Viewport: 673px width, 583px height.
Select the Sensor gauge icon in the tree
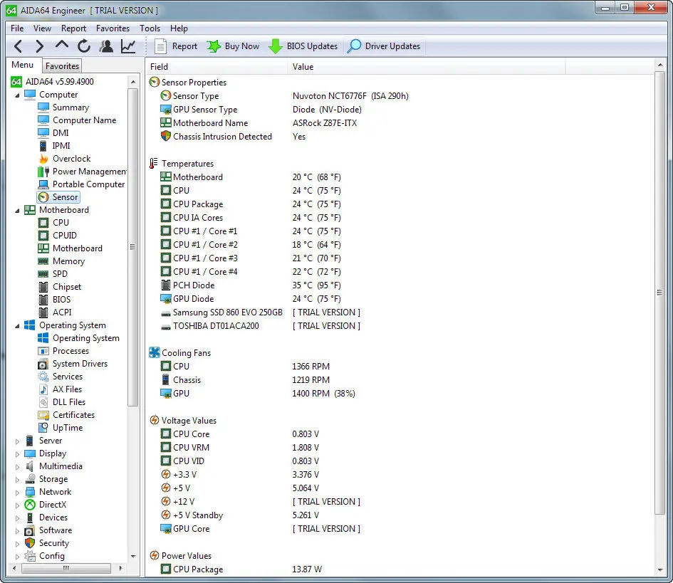[43, 197]
